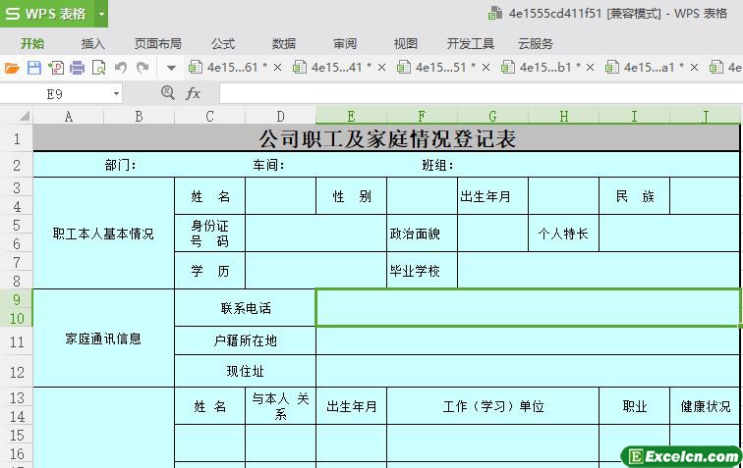Select the 公式 ribbon tab
Image resolution: width=743 pixels, height=468 pixels.
click(223, 44)
